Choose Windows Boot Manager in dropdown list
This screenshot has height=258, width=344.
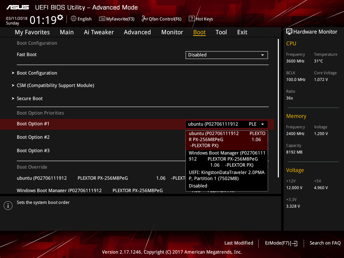pos(227,159)
